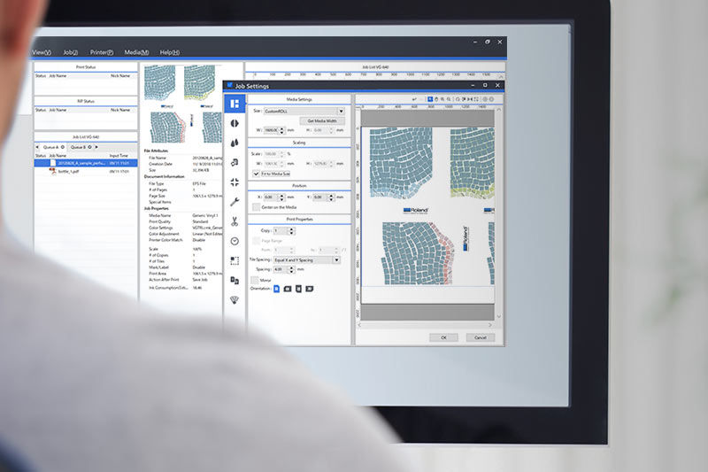Open the scissors cut controls icon
708x472 pixels.
pos(235,221)
